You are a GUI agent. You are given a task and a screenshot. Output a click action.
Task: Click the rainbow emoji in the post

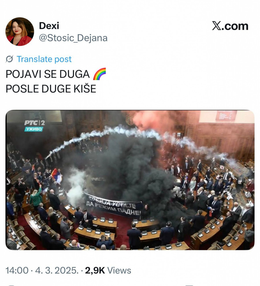point(99,74)
